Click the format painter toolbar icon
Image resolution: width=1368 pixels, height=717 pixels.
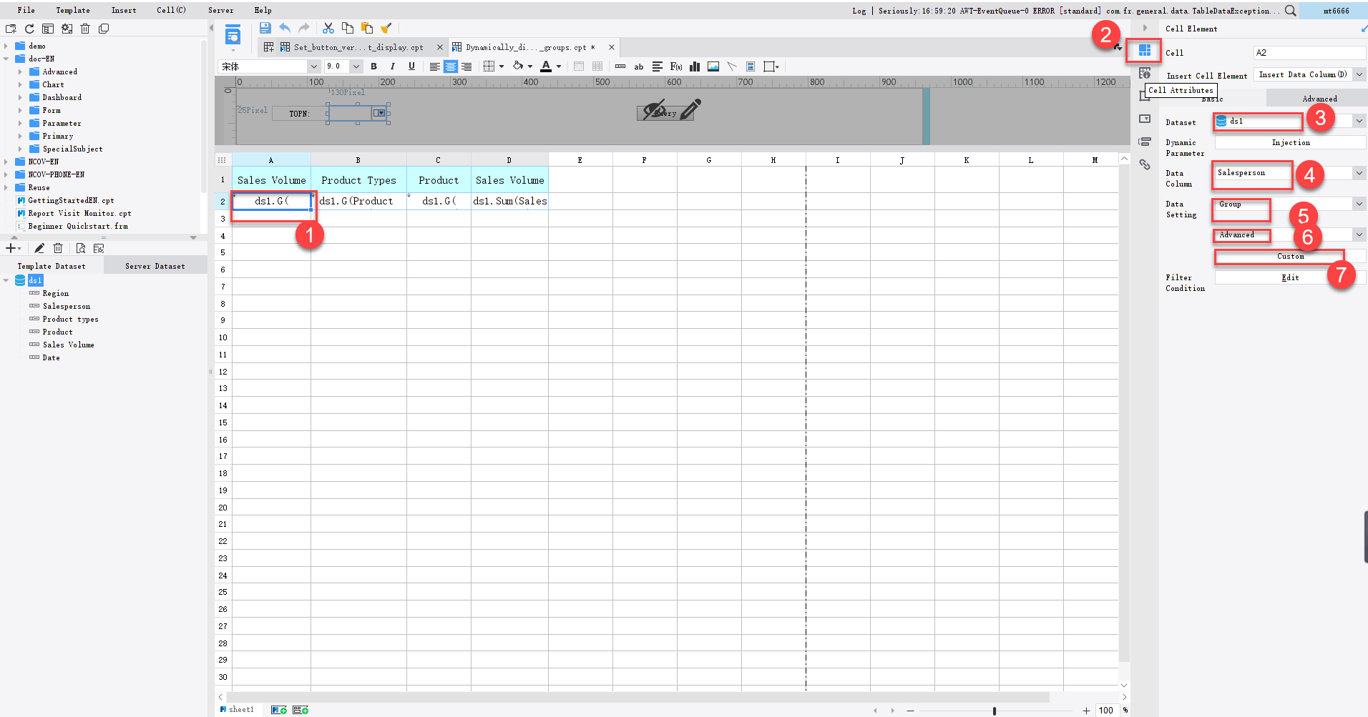386,28
